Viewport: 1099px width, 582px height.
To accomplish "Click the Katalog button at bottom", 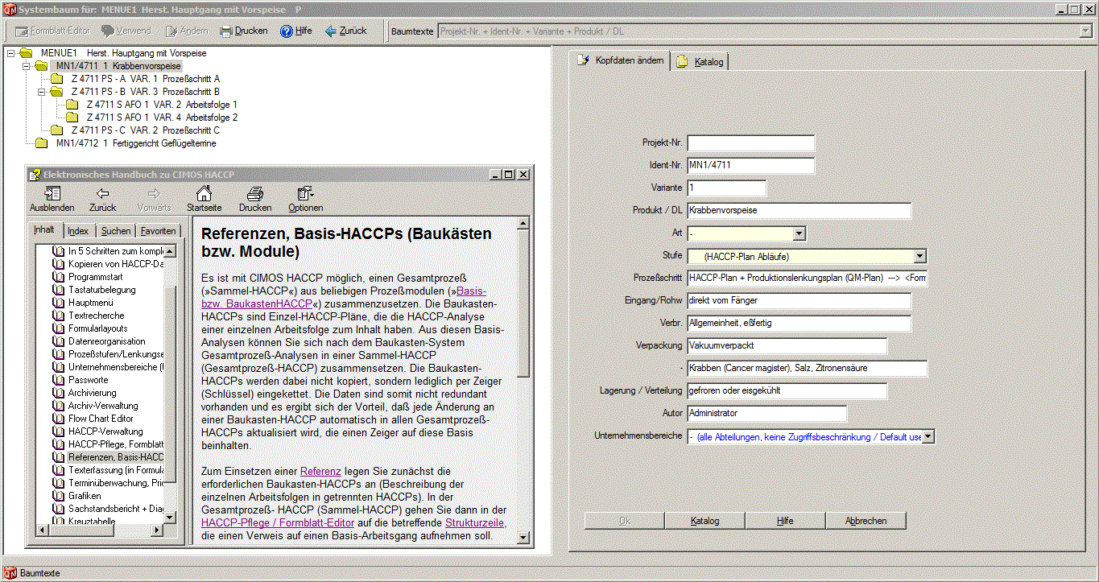I will coord(705,521).
